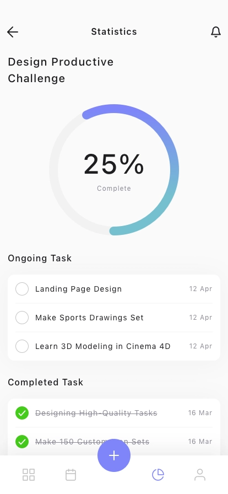The image size is (228, 494).
Task: Click the Design Productive Challenge title
Action: (61, 70)
